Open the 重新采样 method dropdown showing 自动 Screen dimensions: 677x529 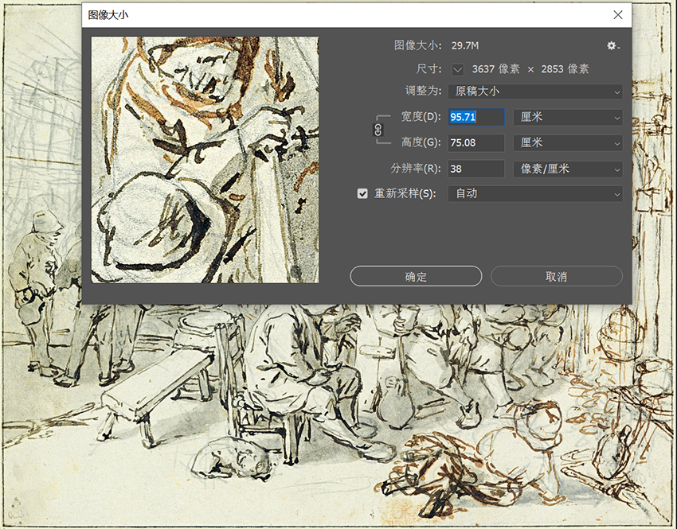pos(535,193)
